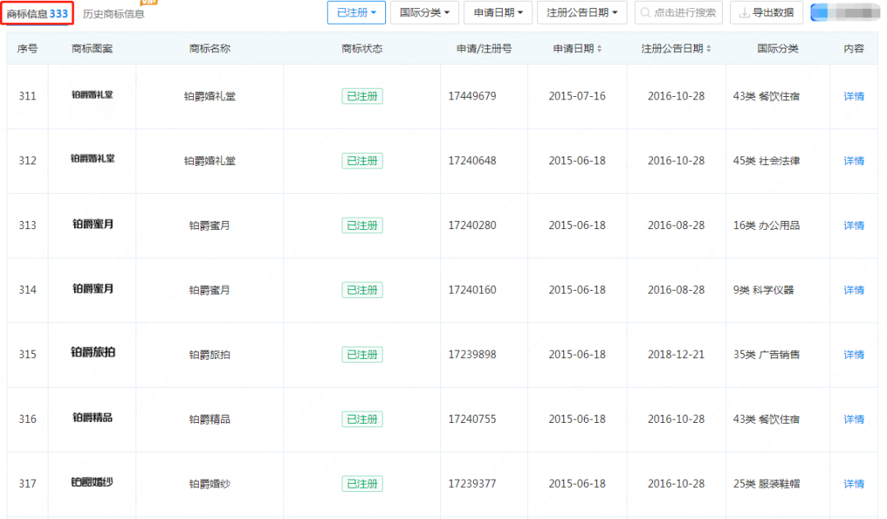
Task: Switch to the 商标信息 333 tab
Action: click(x=37, y=14)
